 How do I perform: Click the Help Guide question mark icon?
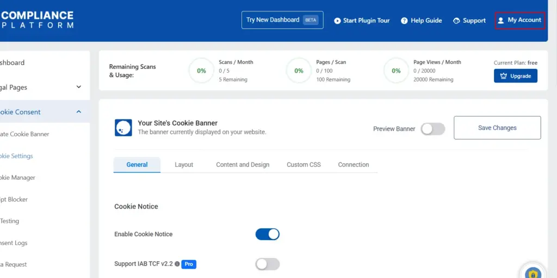click(x=404, y=21)
